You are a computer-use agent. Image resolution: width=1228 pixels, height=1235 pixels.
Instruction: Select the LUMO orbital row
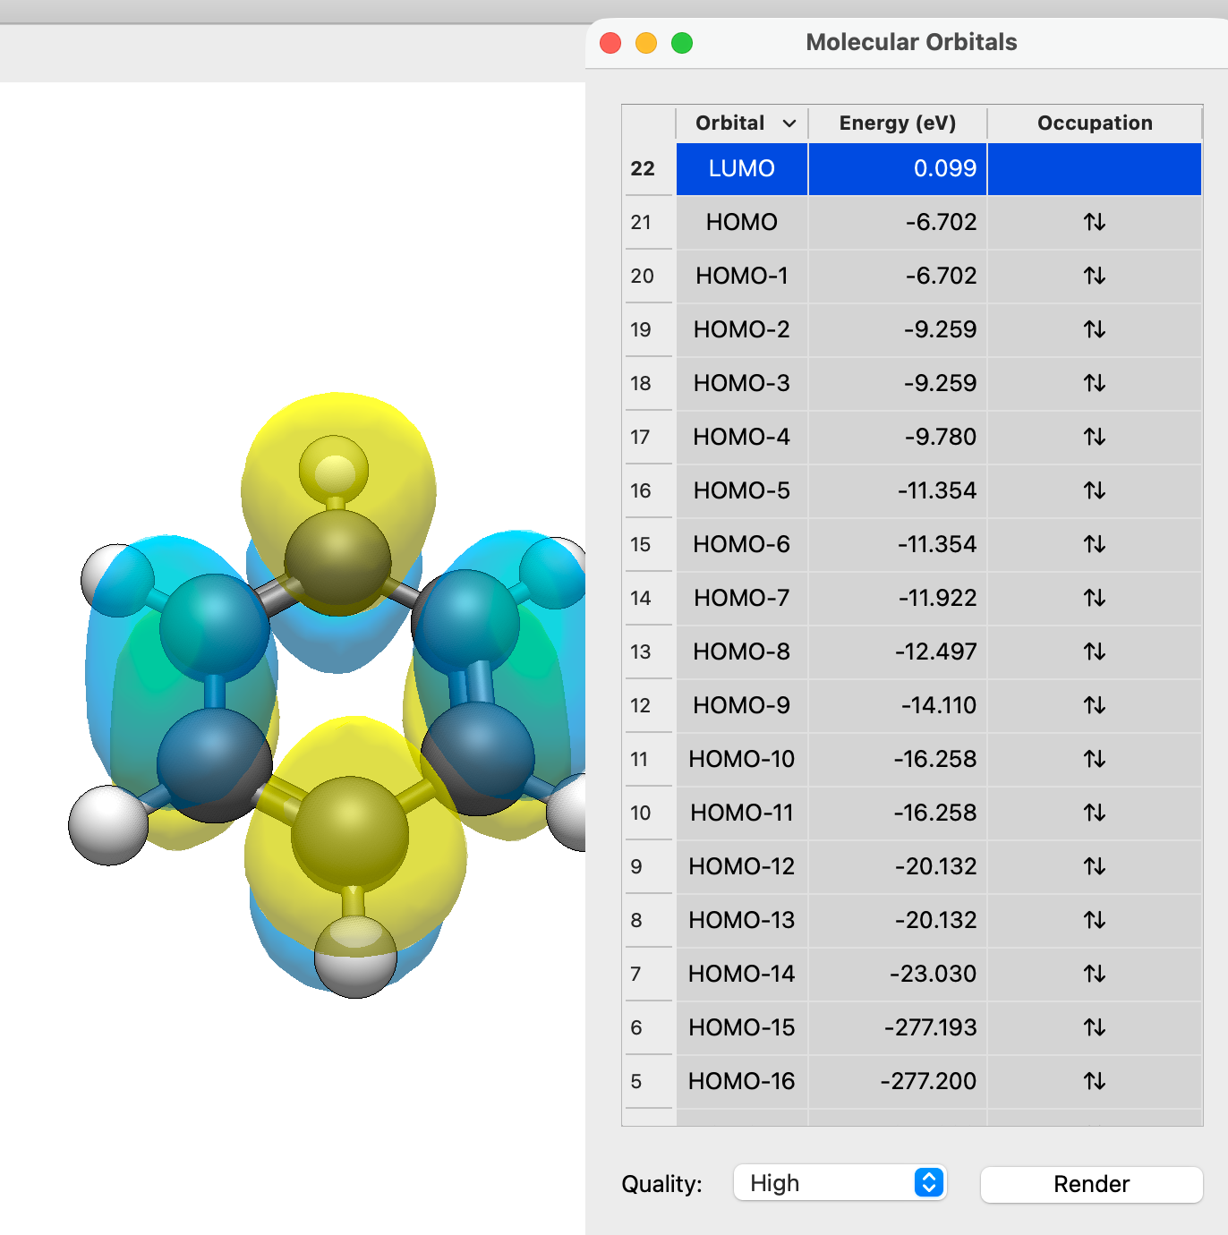pyautogui.click(x=741, y=168)
